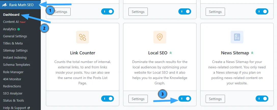Open Schema Templates in the sidebar

pos(17,65)
